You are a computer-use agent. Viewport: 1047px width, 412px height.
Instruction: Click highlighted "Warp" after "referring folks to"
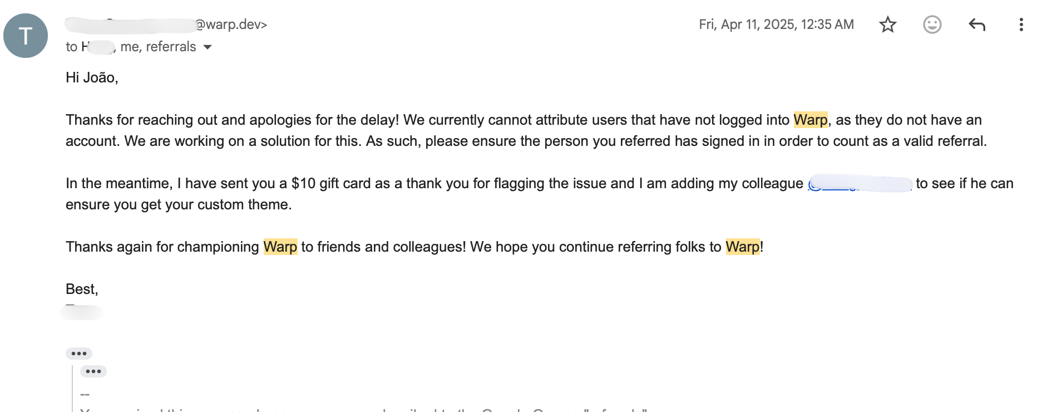click(x=742, y=247)
